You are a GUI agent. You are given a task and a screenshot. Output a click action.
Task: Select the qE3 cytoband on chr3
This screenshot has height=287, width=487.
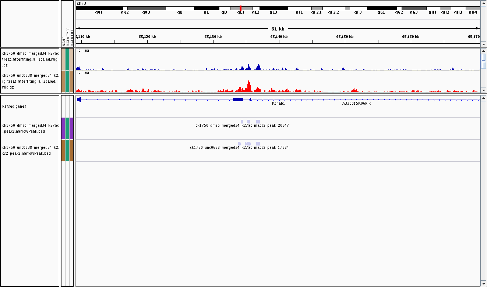point(273,8)
